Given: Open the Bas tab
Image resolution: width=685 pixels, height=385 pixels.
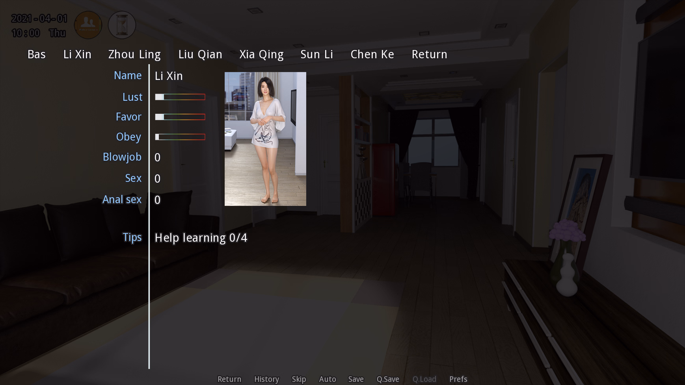Looking at the screenshot, I should click(36, 54).
